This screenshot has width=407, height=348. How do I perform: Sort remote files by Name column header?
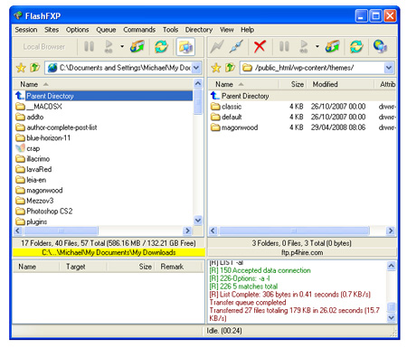(x=243, y=84)
